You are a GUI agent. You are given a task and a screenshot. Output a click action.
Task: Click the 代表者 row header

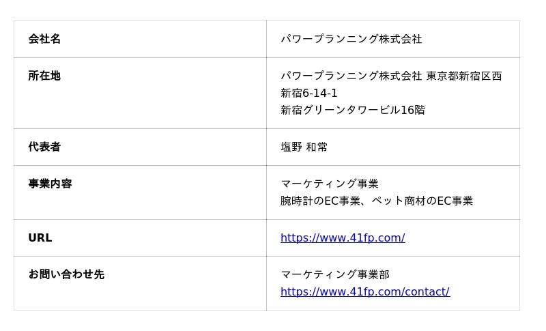(44, 147)
